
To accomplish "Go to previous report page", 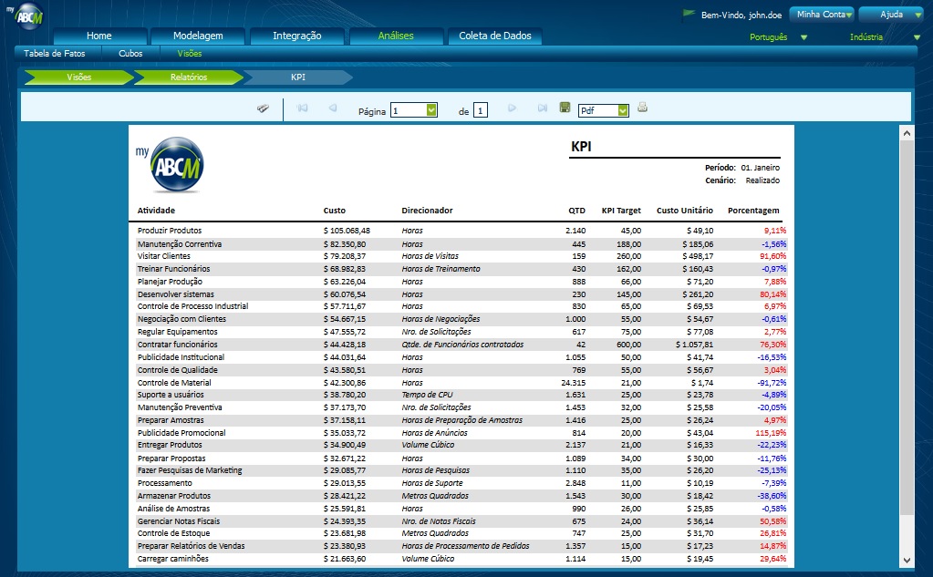I will (333, 108).
